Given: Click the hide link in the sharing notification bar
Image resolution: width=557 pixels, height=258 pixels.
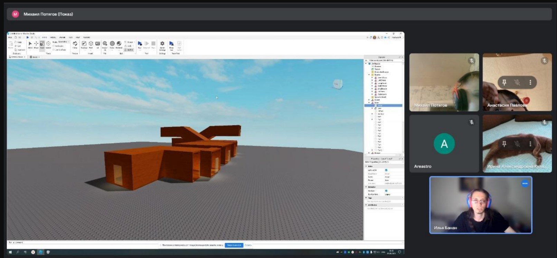Looking at the screenshot, I should point(248,245).
